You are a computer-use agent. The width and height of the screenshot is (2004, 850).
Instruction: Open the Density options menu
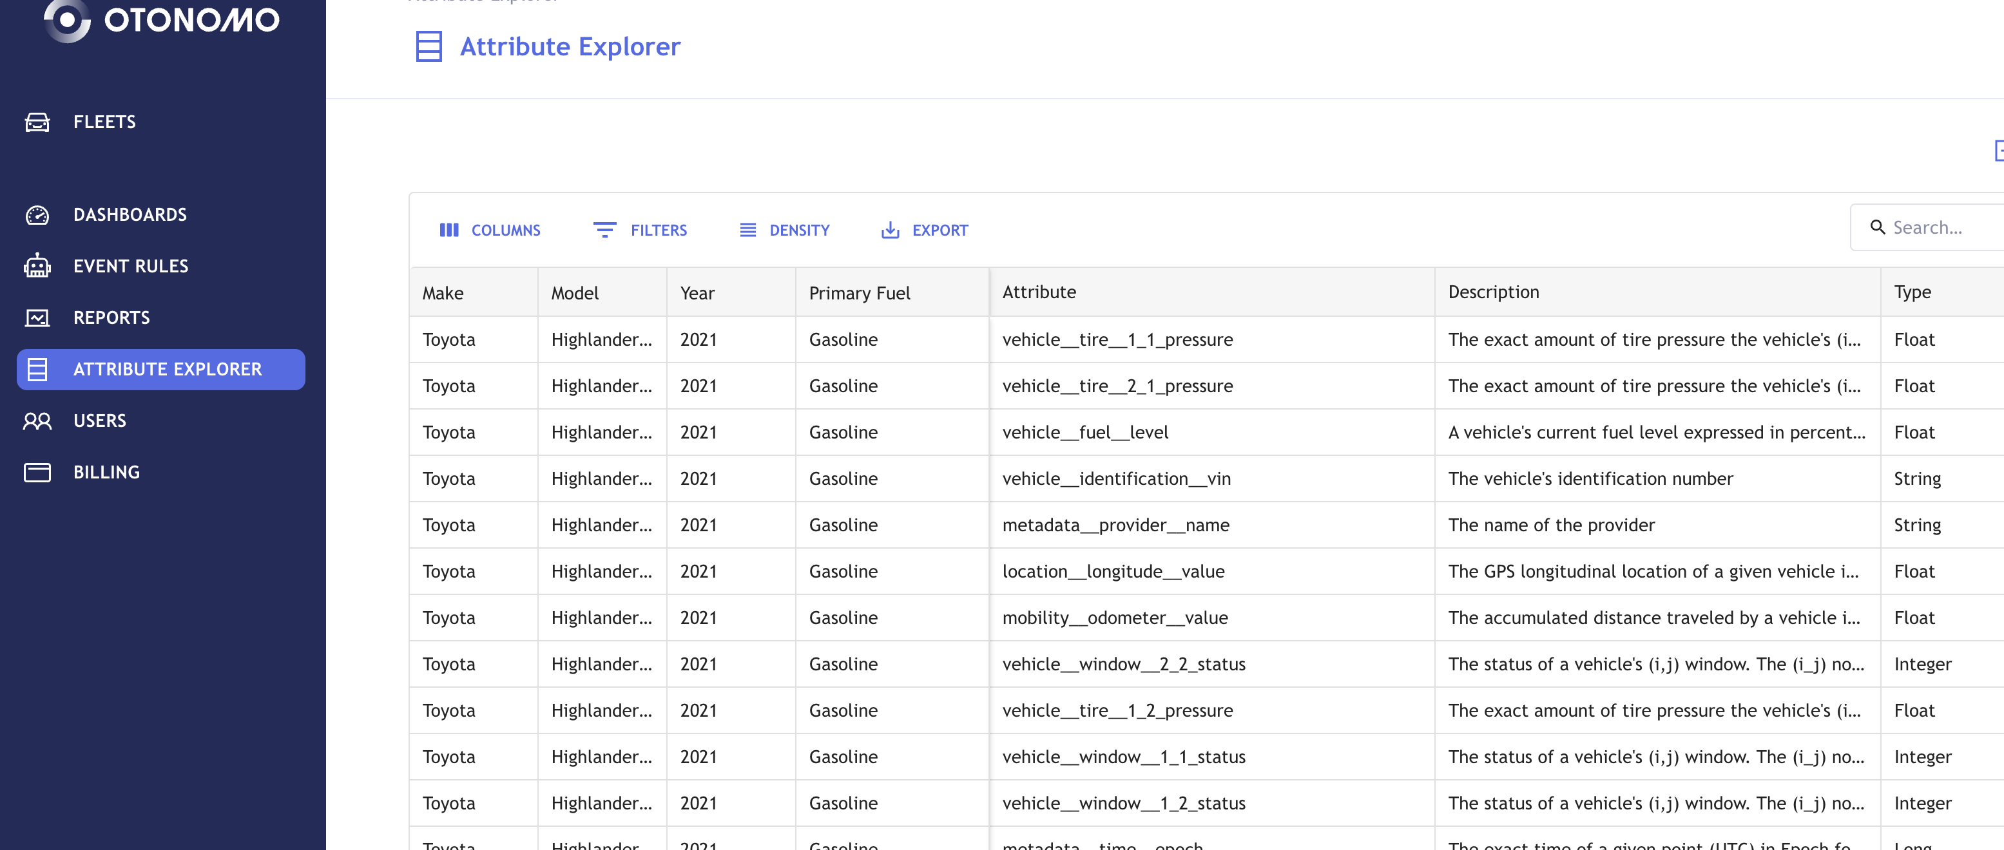[x=784, y=230]
